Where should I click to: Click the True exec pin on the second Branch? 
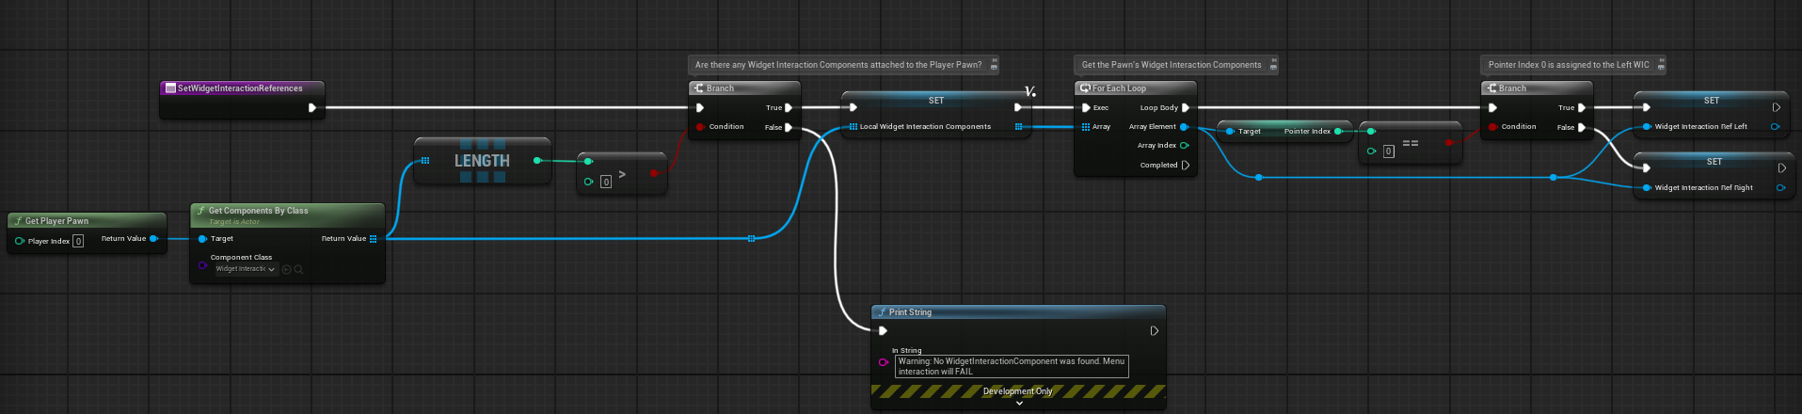[x=1581, y=108]
